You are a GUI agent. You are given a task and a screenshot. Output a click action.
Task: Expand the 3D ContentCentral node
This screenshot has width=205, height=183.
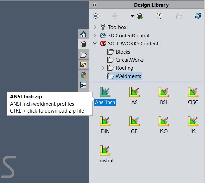pos(95,35)
